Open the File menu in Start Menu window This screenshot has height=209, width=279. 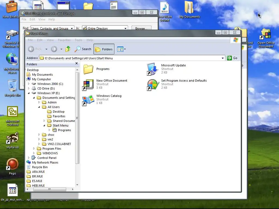pyautogui.click(x=30, y=40)
